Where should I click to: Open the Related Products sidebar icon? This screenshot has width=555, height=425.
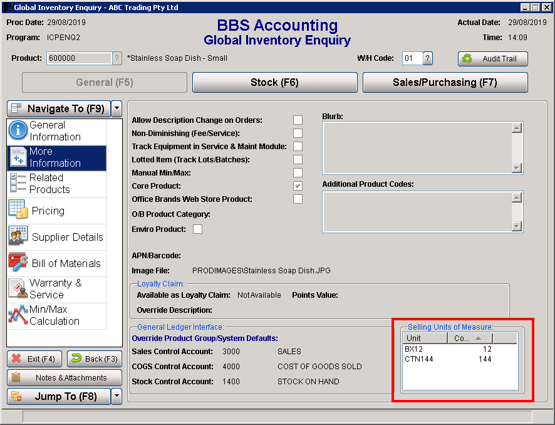click(x=18, y=184)
